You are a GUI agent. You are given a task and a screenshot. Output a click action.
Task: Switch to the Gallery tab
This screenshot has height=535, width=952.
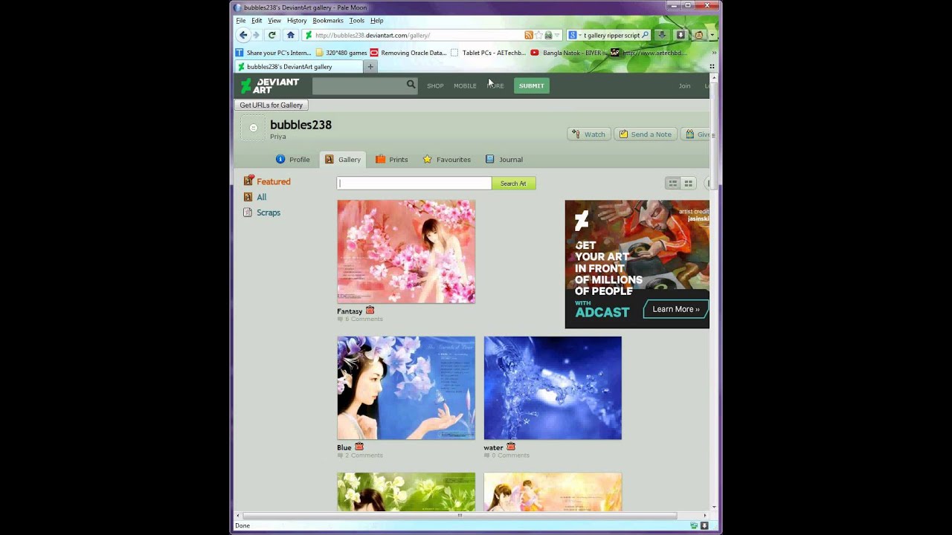point(343,160)
